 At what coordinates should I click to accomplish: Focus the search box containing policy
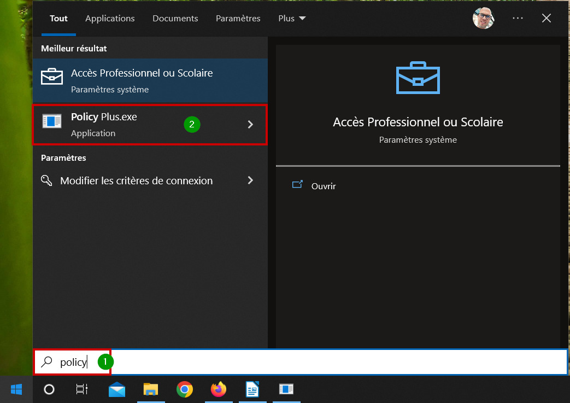(x=301, y=362)
